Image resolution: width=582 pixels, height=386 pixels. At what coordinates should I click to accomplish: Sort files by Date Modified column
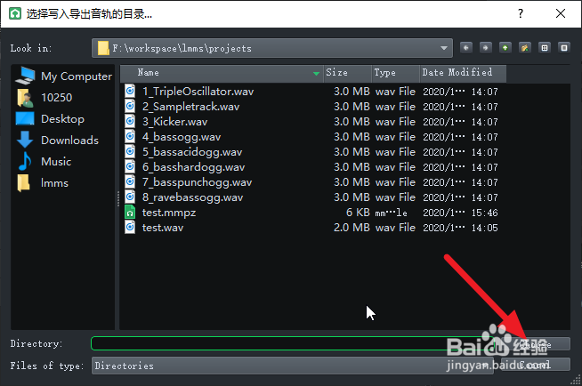pos(463,73)
